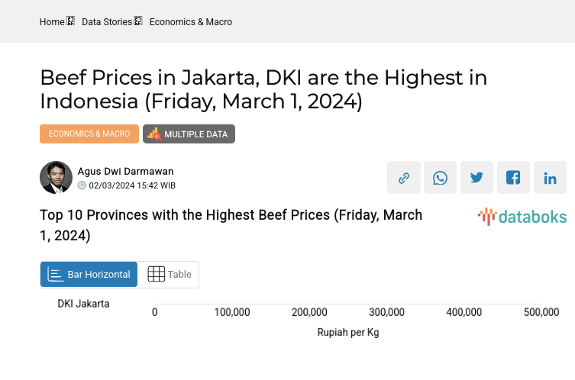Image resolution: width=575 pixels, height=380 pixels.
Task: Click the databoks logo
Action: (522, 217)
